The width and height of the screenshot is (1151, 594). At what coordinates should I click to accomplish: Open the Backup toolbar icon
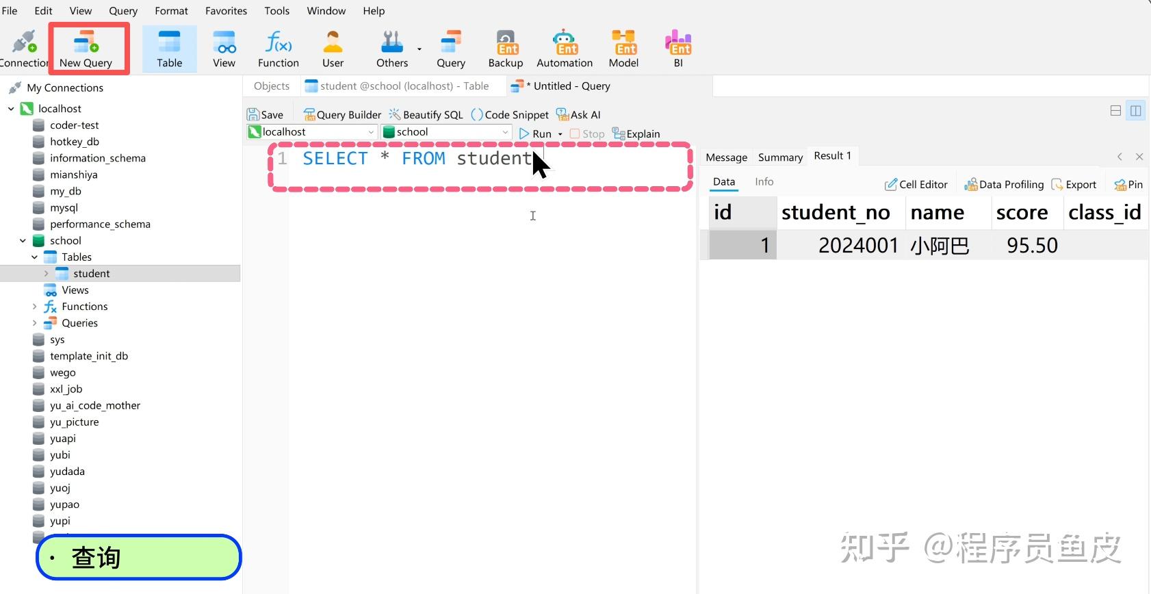(x=506, y=49)
